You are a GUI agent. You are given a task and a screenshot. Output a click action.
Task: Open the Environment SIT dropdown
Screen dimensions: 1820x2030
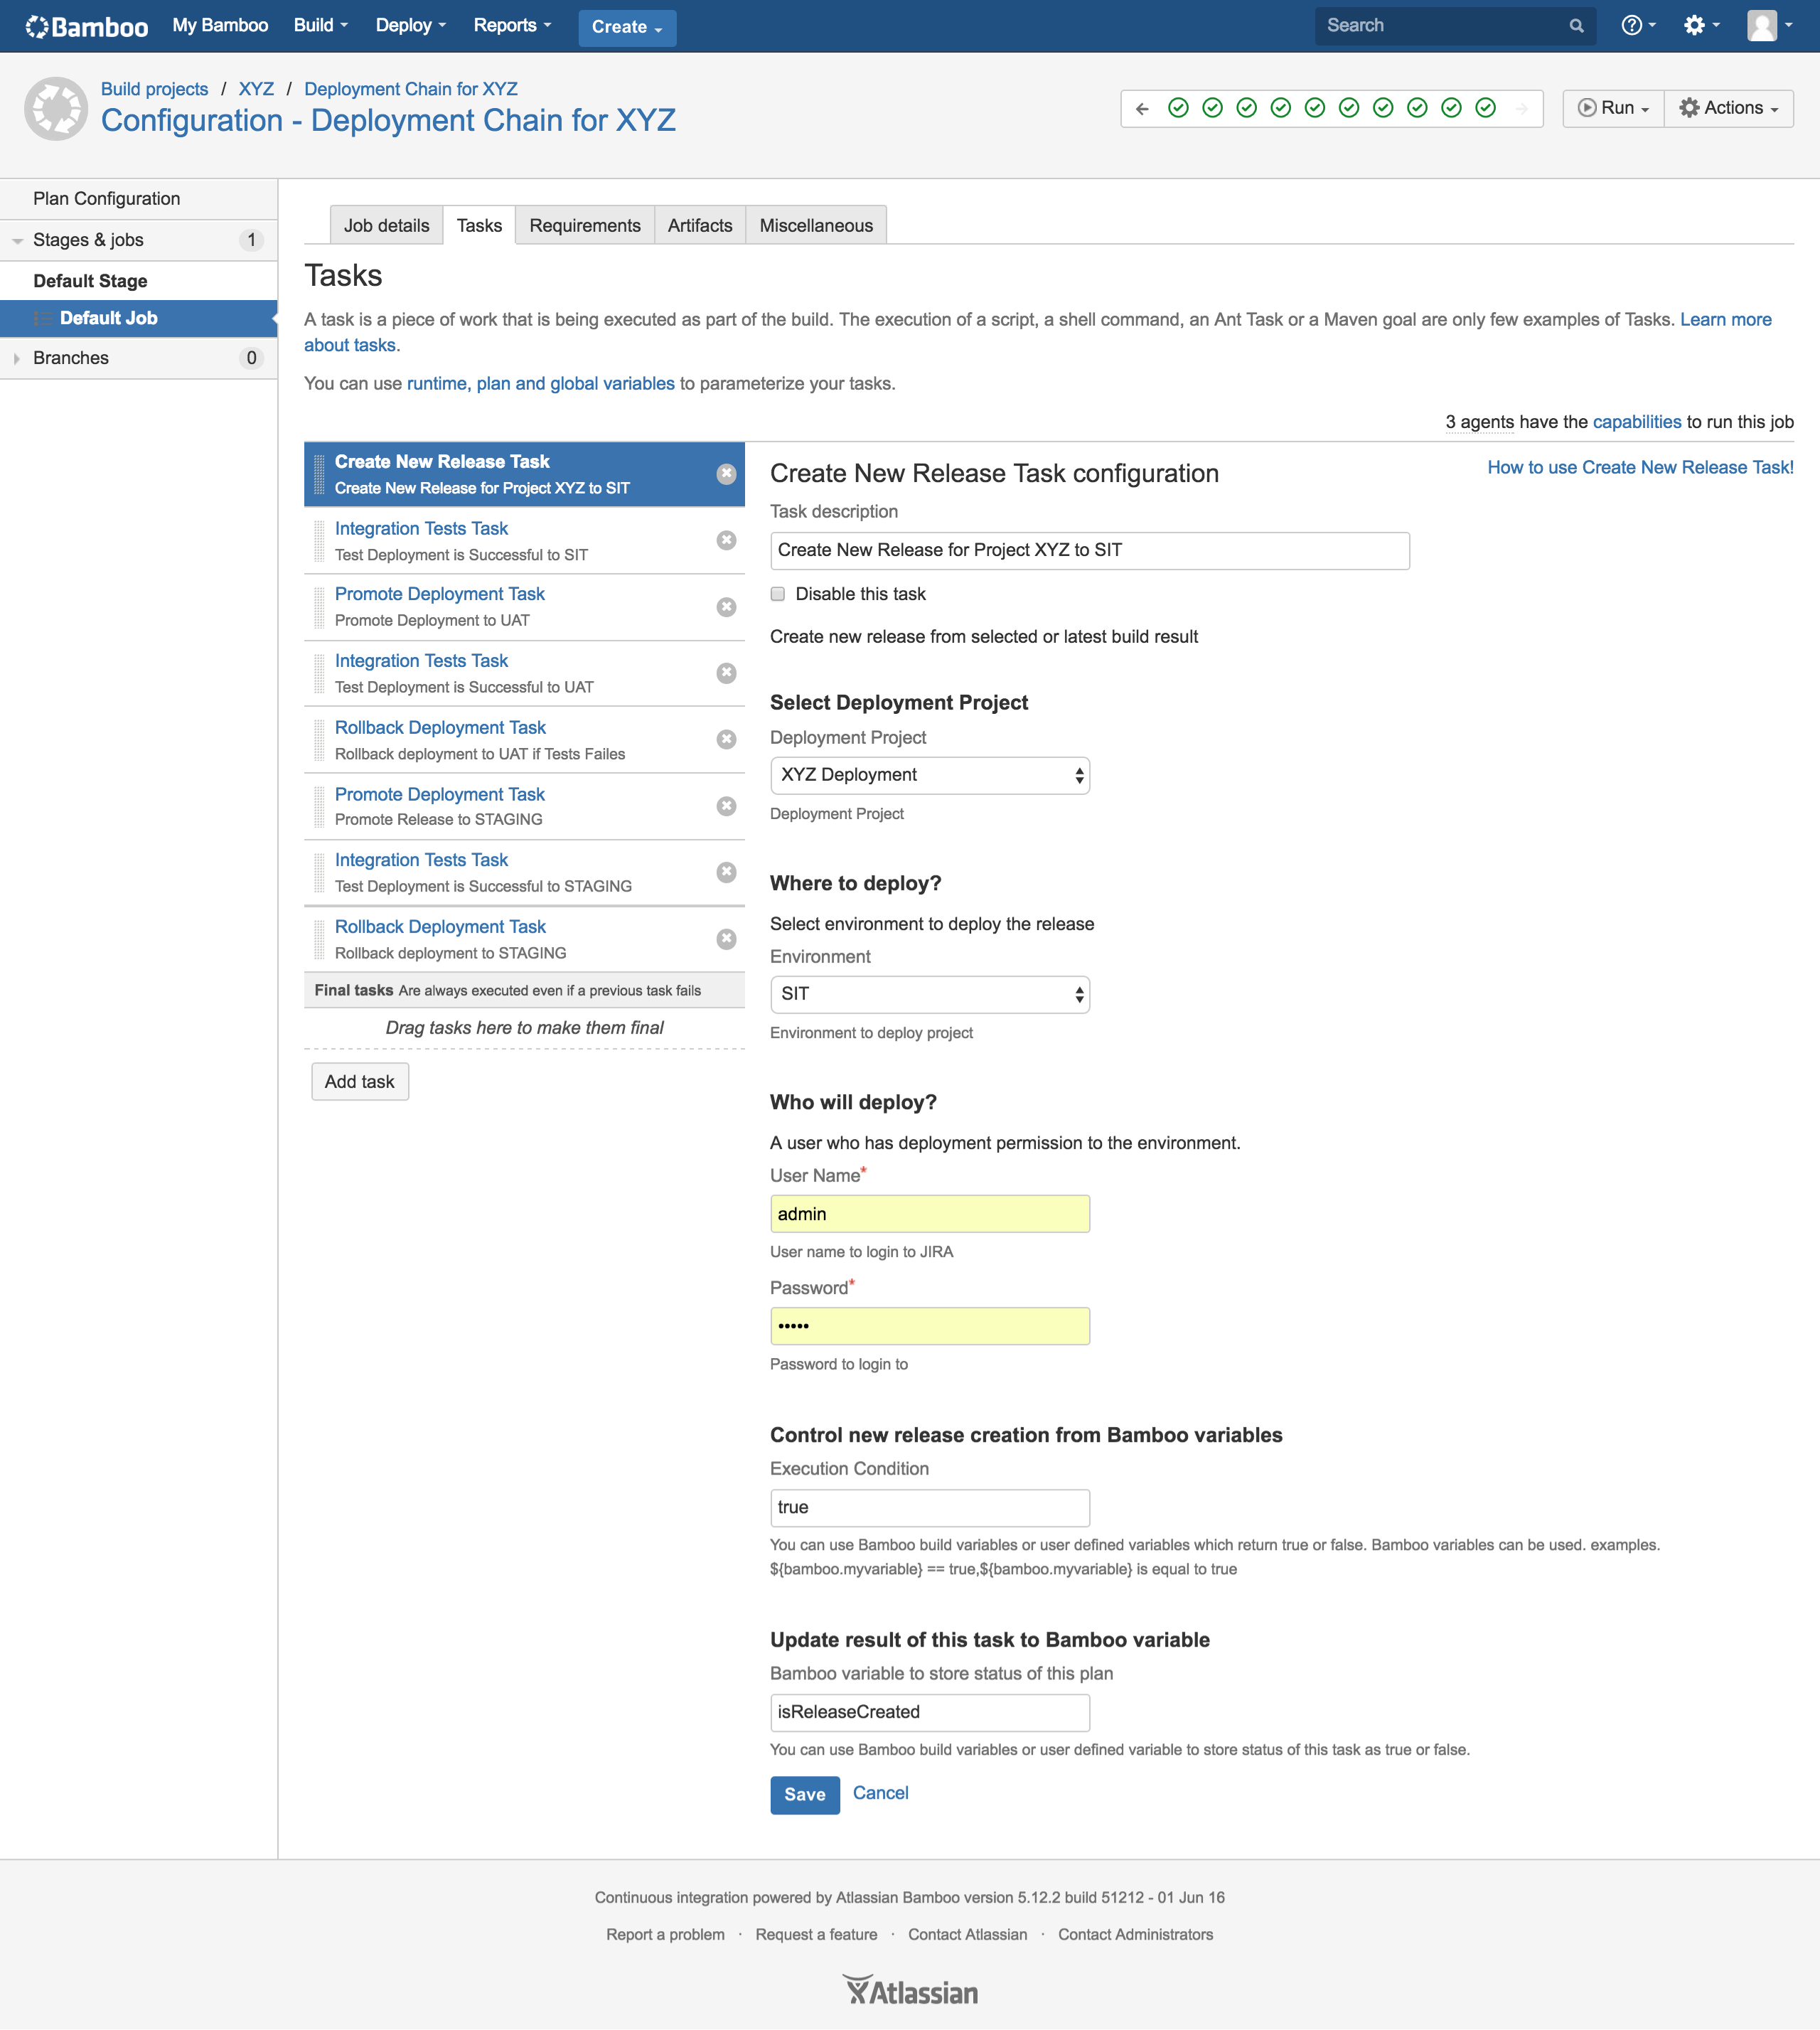pyautogui.click(x=929, y=994)
